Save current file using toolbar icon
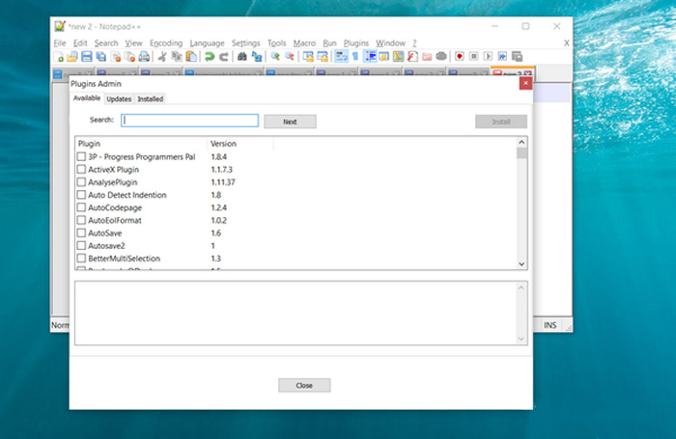Image resolution: width=676 pixels, height=439 pixels. pyautogui.click(x=87, y=56)
